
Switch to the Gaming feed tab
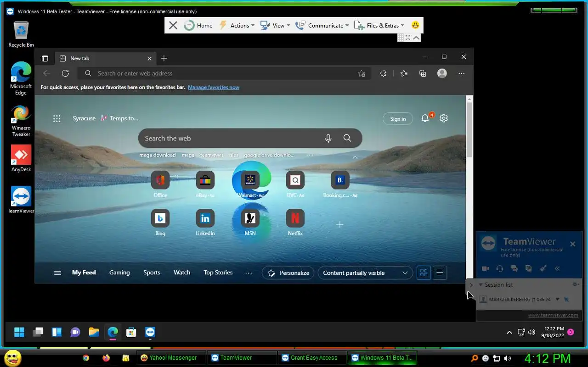(x=119, y=272)
